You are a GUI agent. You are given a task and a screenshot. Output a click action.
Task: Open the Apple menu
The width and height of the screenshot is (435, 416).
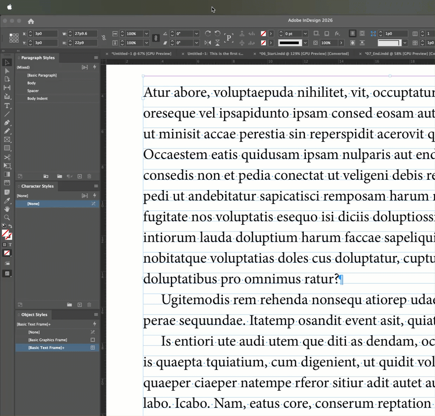coord(10,7)
